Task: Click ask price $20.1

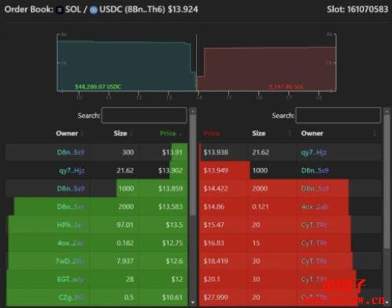Action: point(212,279)
